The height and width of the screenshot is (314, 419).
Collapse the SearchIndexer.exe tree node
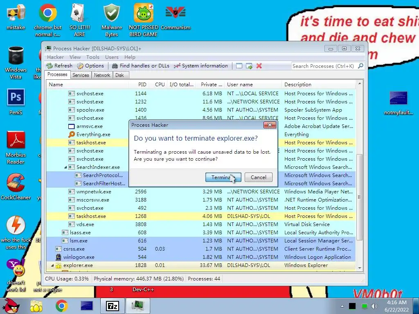point(66,167)
